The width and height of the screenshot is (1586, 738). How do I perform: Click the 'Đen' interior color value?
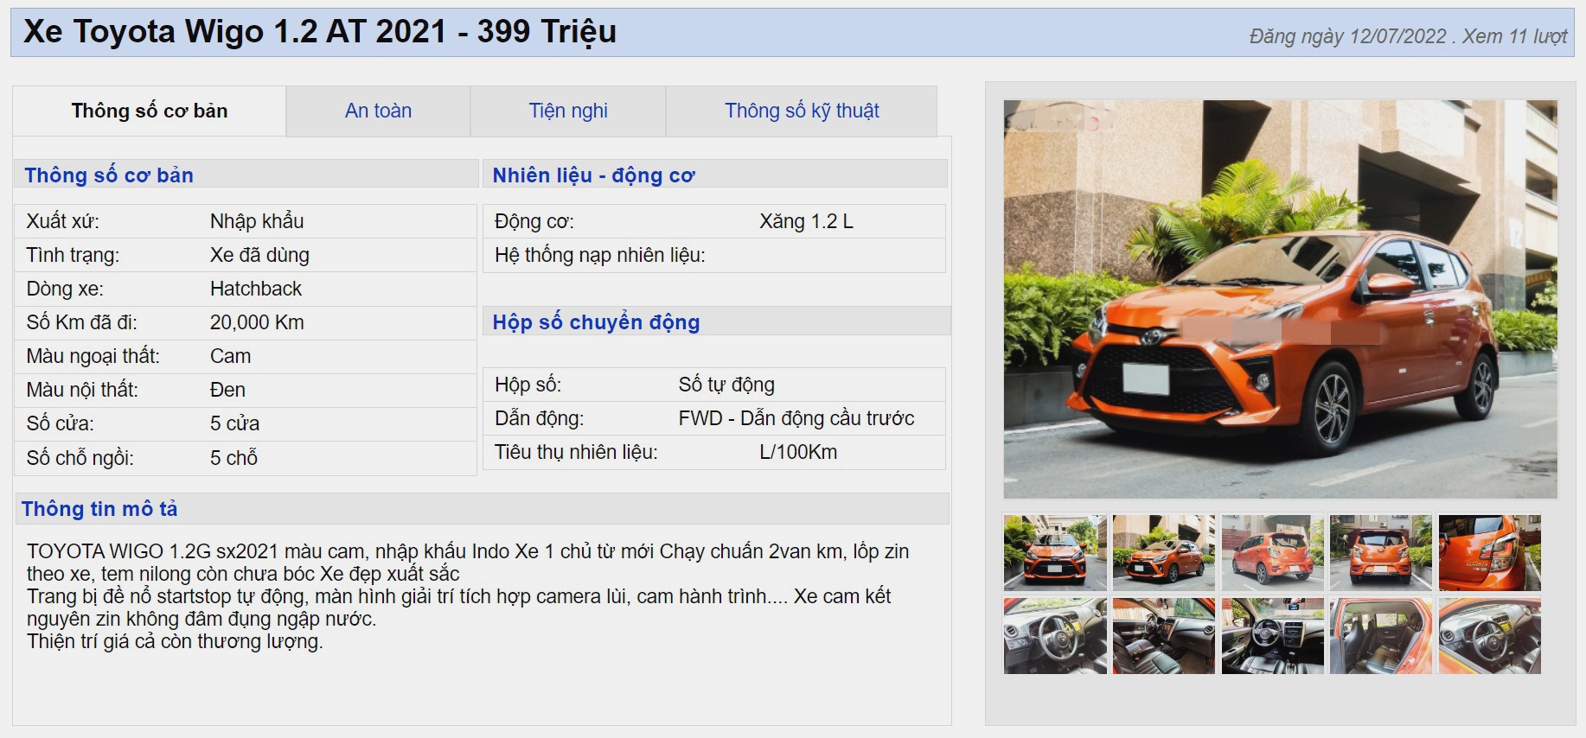click(227, 390)
